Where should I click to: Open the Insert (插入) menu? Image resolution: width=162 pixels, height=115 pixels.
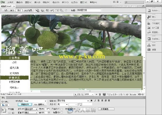pos(37,2)
